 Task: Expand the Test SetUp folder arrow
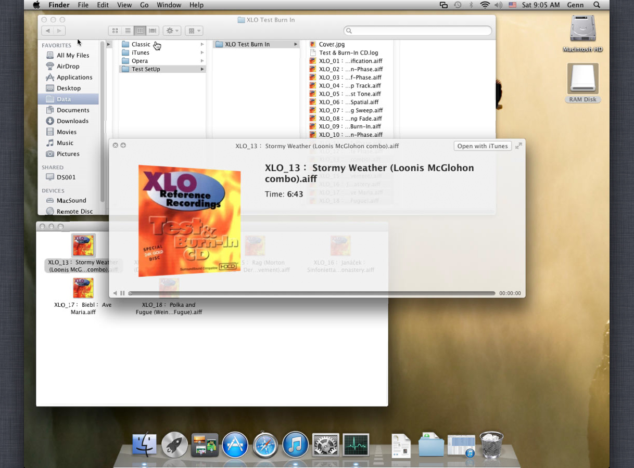[202, 69]
